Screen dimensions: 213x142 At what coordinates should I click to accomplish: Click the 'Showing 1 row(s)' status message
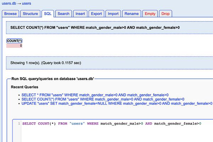pos(46,63)
